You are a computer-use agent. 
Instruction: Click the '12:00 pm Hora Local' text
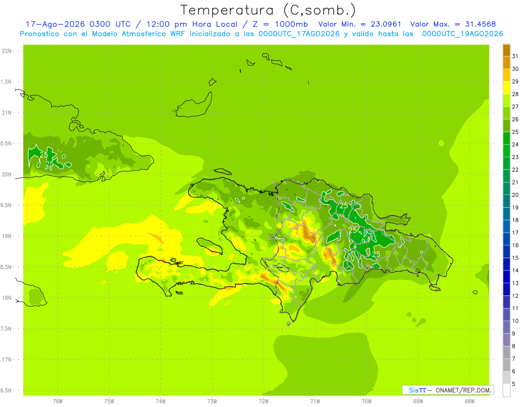pos(192,24)
